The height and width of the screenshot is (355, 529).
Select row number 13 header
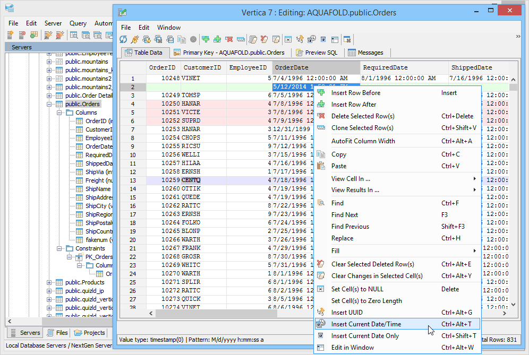133,180
